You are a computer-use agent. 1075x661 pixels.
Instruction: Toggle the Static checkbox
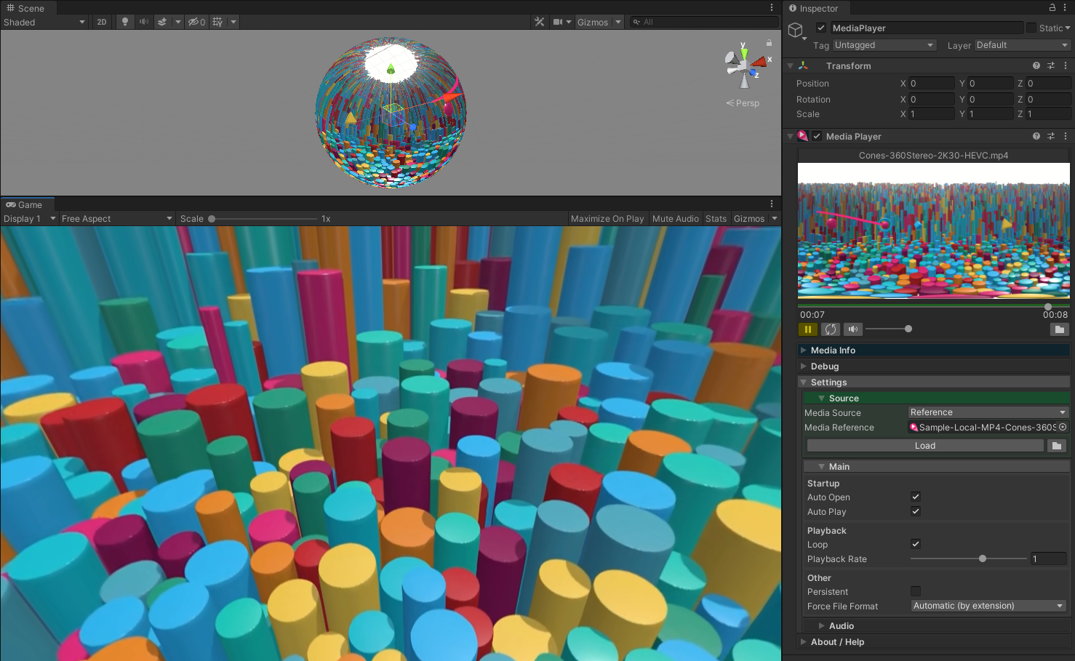tap(1031, 28)
